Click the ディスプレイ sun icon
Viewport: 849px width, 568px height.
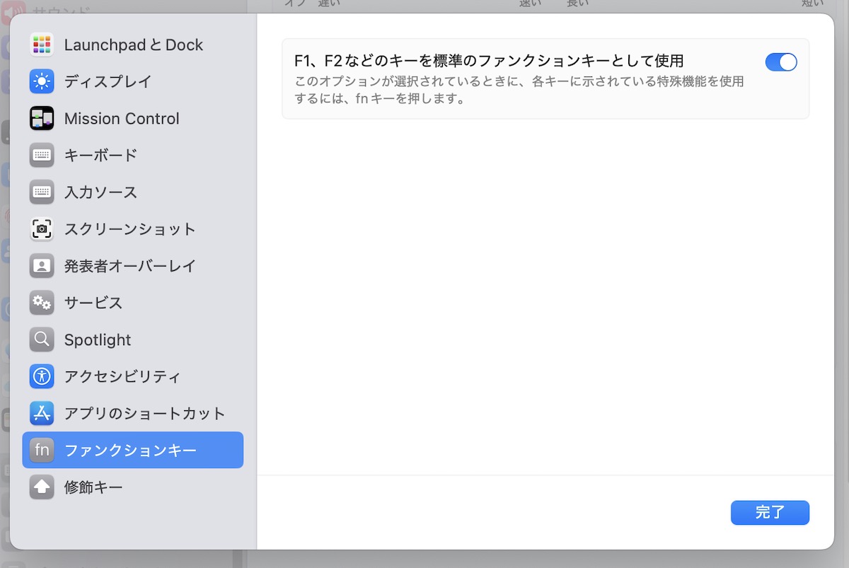click(42, 81)
